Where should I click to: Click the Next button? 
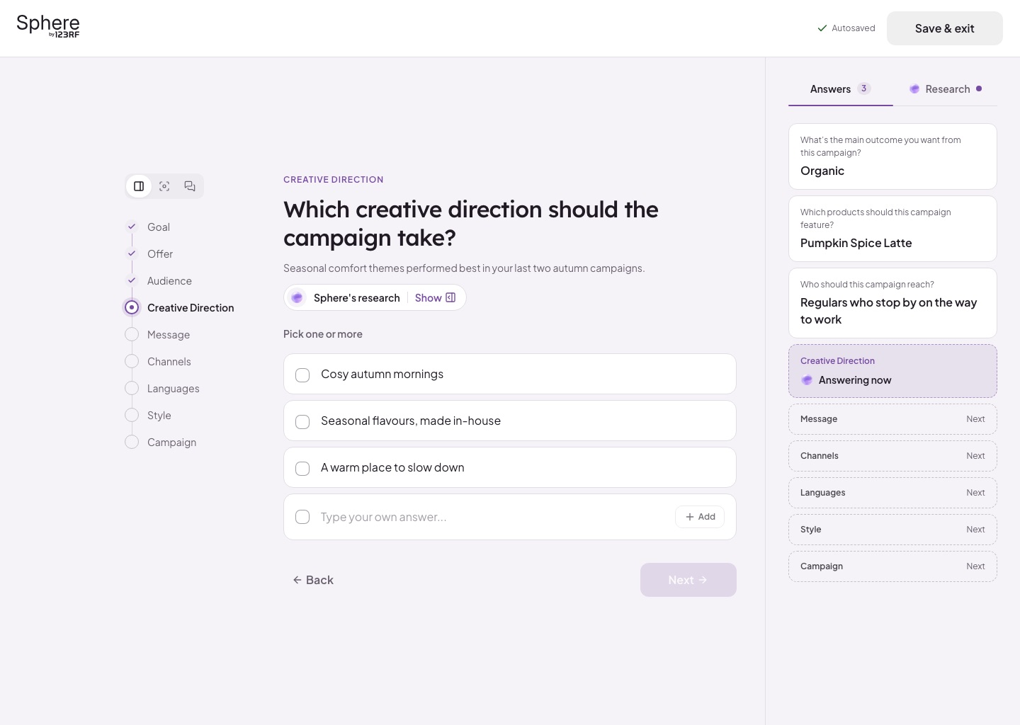[688, 580]
